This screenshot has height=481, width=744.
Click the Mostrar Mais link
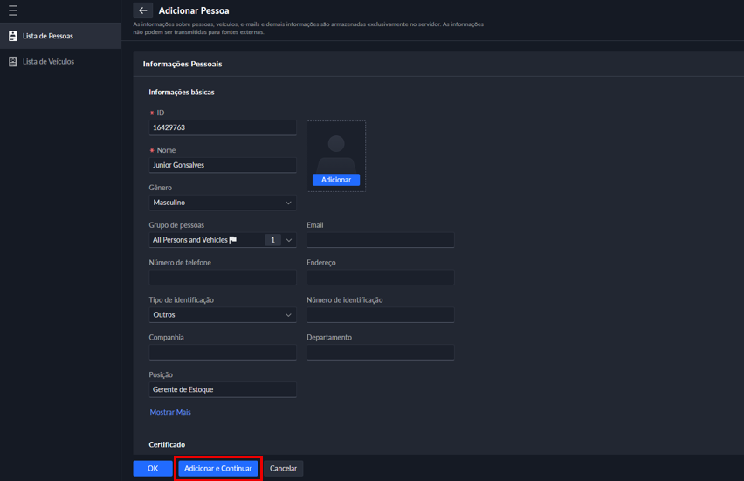170,412
